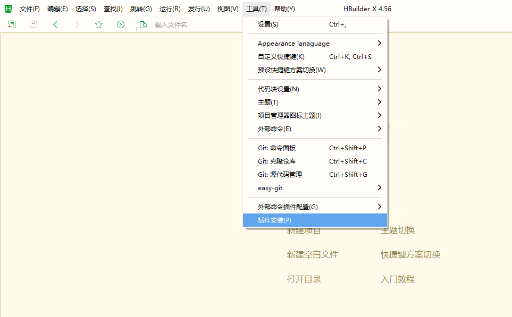Click the run play toolbar icon
The height and width of the screenshot is (317, 512).
(121, 24)
